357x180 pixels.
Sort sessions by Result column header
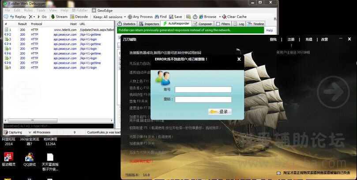point(23,24)
